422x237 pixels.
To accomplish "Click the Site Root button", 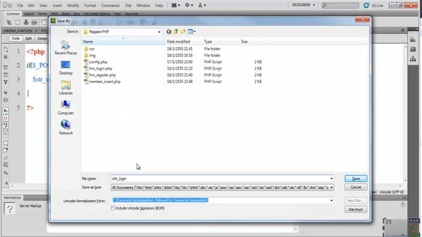I will pyautogui.click(x=355, y=209).
